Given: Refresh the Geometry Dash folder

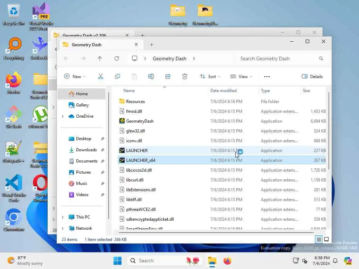Looking at the screenshot, I should [117, 58].
